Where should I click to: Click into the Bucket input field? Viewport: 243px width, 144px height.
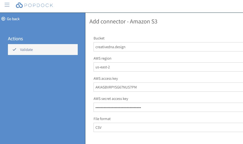(x=168, y=47)
